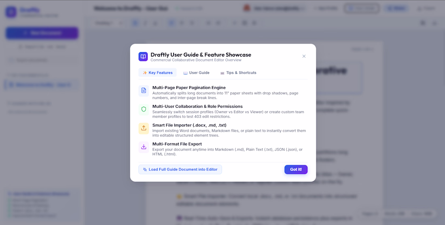Click the Multi-User Collaboration & Role Permissions heading

pyautogui.click(x=197, y=106)
